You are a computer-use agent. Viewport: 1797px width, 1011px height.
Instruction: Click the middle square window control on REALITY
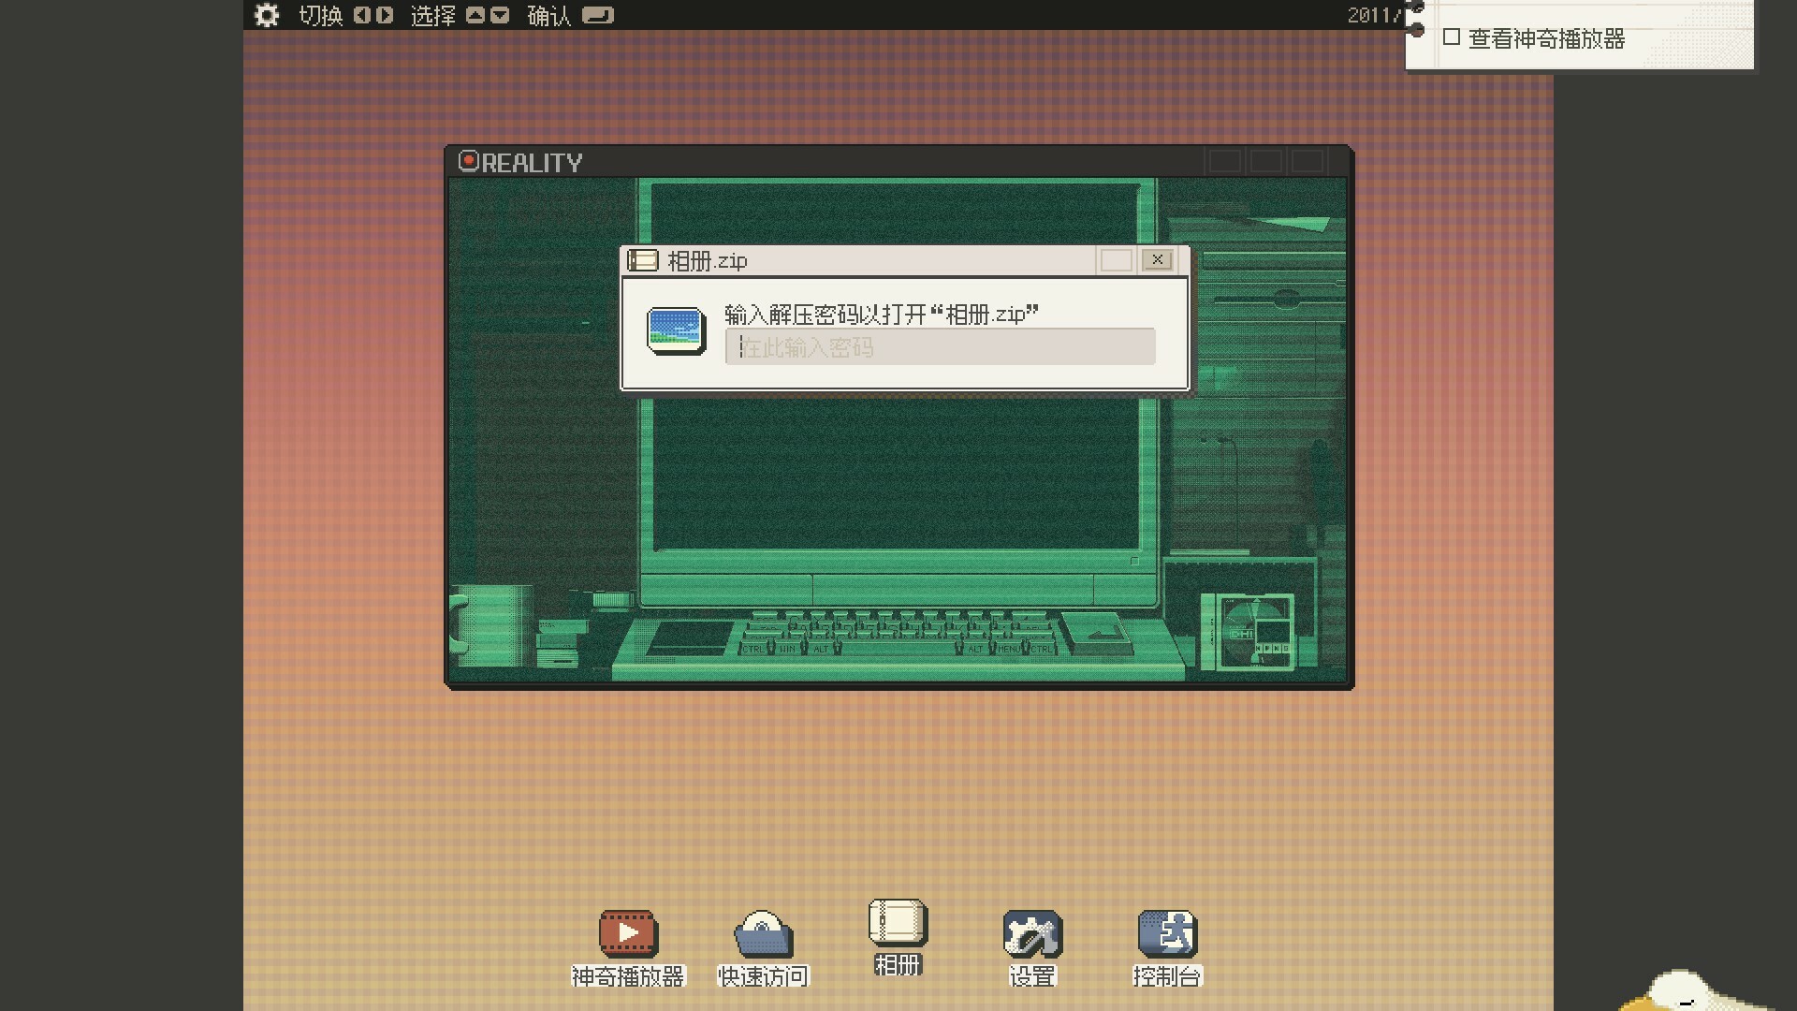coord(1267,159)
